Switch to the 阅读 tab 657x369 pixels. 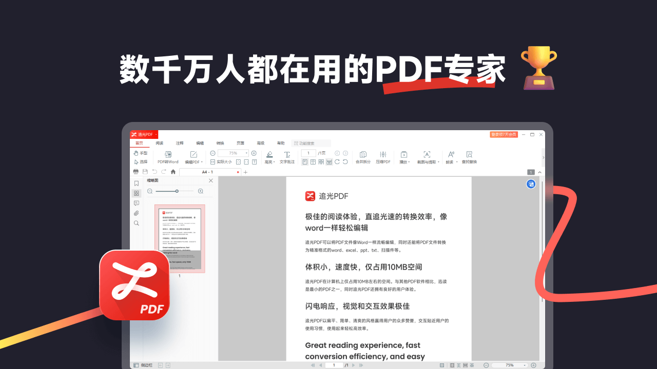160,143
